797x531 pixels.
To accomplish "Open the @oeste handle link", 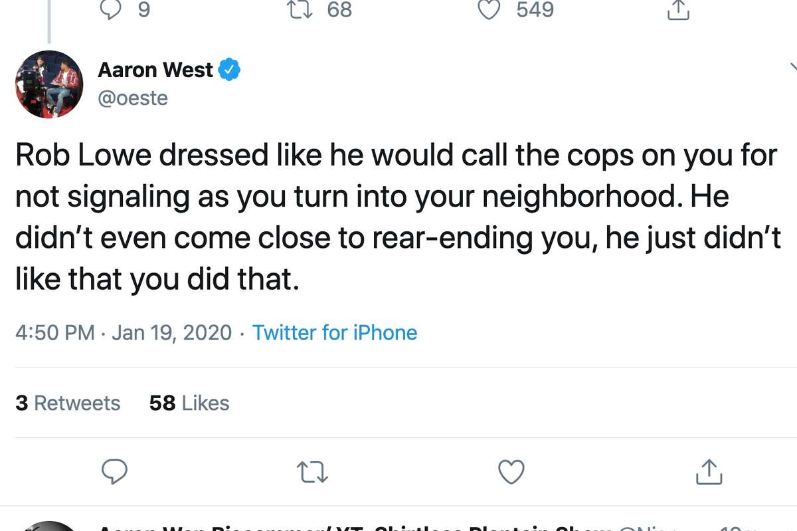I will 133,98.
